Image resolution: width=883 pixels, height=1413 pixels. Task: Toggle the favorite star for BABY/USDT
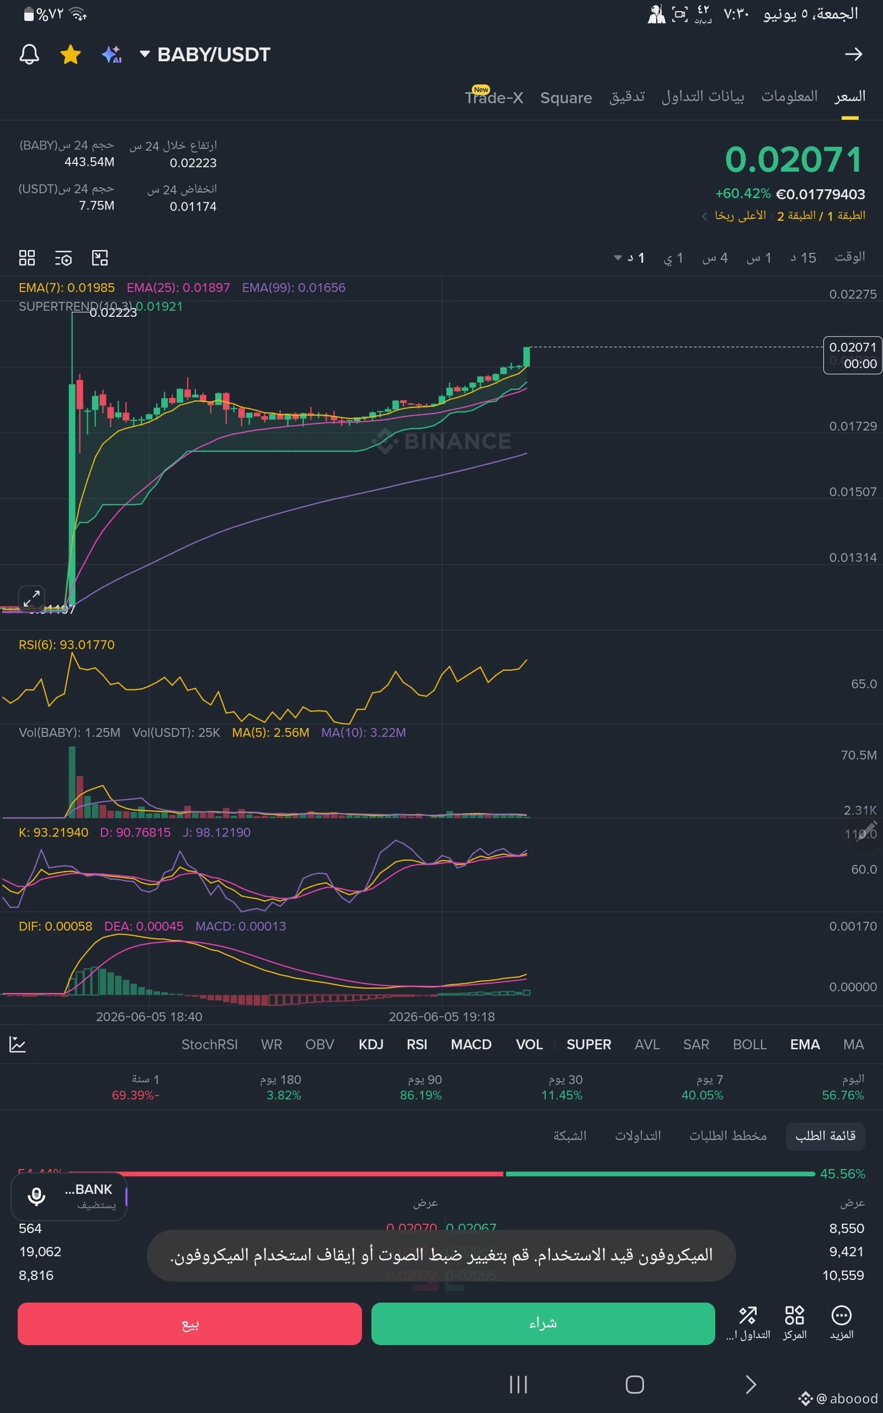tap(71, 54)
